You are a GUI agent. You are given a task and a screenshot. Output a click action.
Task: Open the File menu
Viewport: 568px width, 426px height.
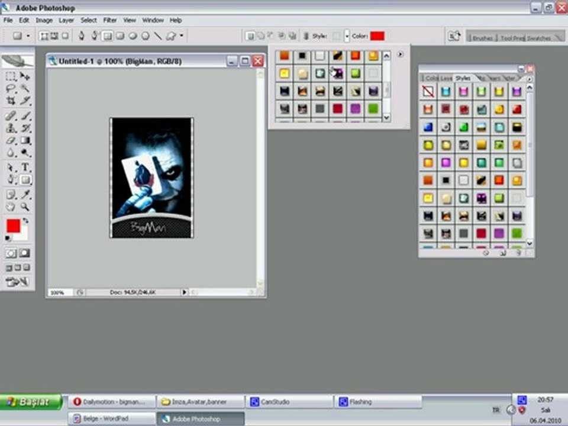click(x=8, y=20)
